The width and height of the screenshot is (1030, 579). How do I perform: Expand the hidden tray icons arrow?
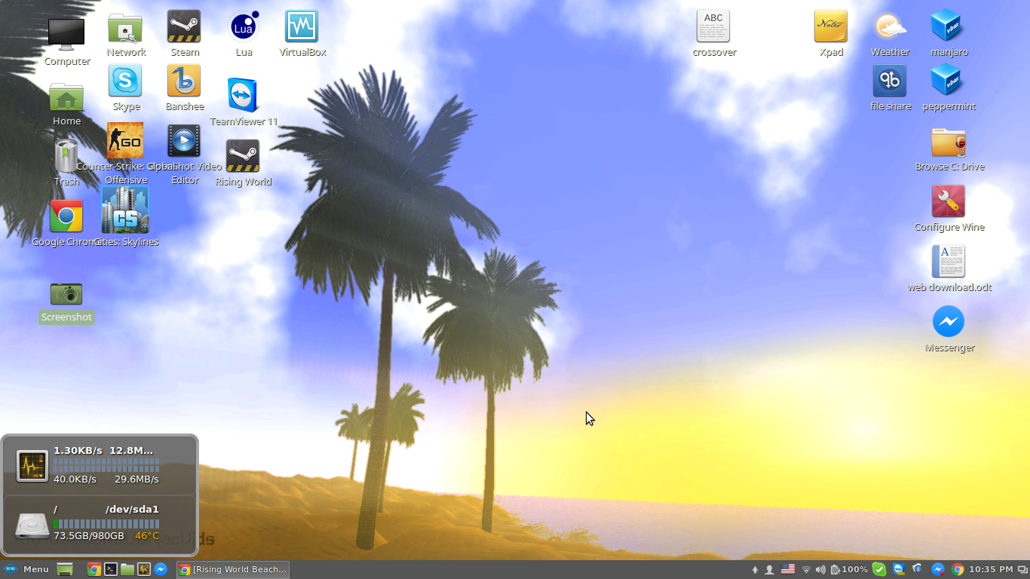pos(755,570)
